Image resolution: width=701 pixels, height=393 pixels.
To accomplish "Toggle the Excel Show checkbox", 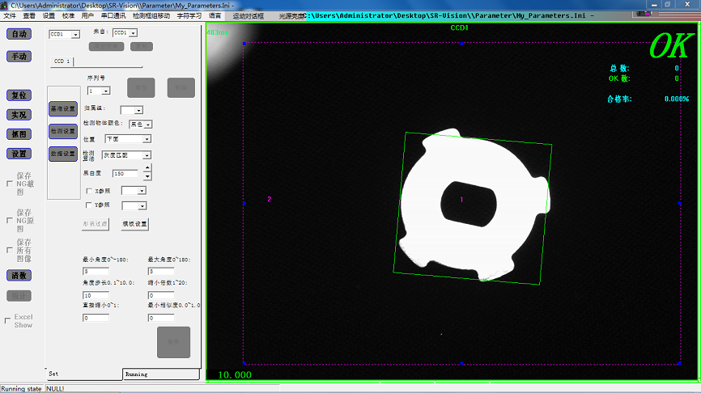I will pyautogui.click(x=9, y=321).
